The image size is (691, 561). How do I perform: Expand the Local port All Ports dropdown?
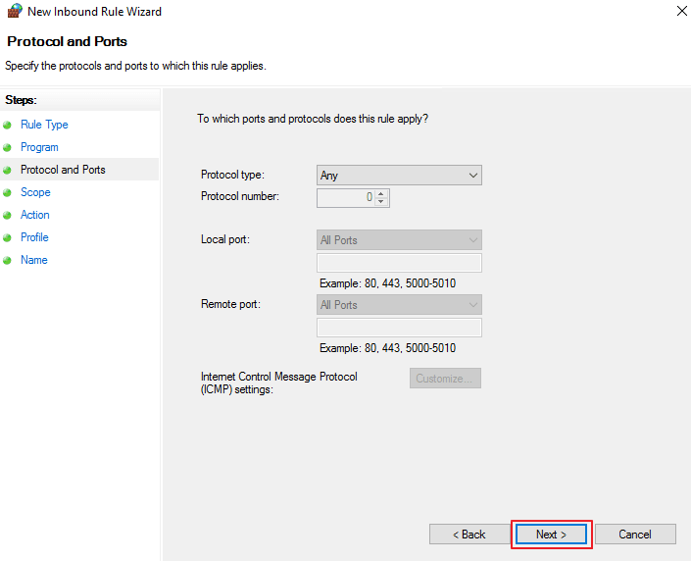point(399,240)
